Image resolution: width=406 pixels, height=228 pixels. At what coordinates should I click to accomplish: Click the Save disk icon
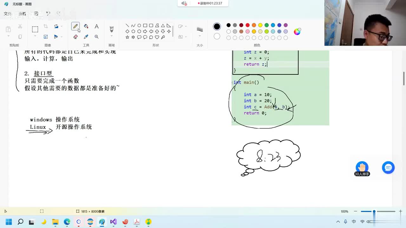point(36,14)
